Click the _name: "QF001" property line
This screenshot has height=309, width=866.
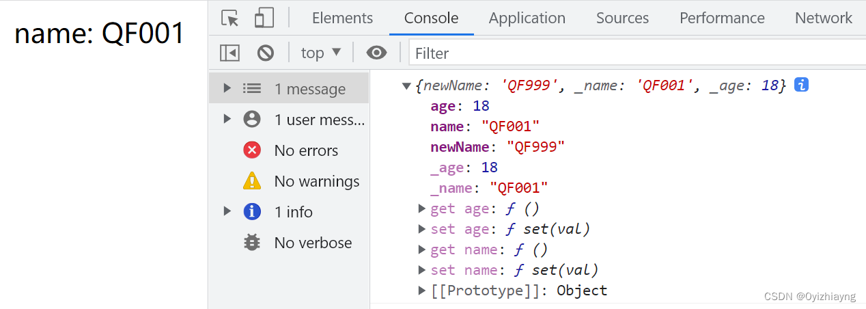(x=489, y=188)
